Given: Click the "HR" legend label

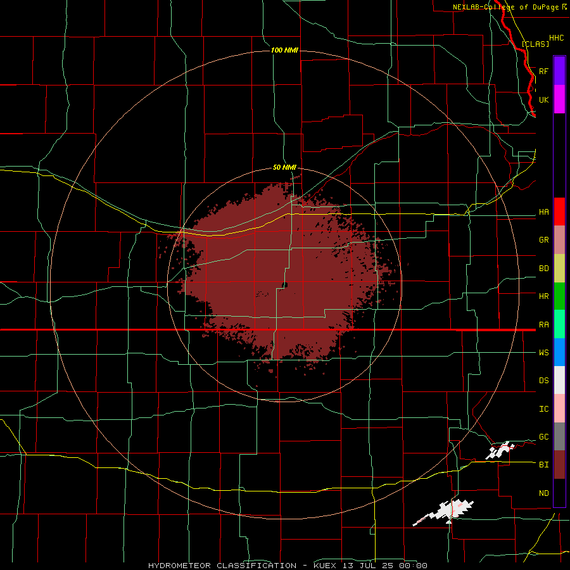Looking at the screenshot, I should click(x=543, y=296).
